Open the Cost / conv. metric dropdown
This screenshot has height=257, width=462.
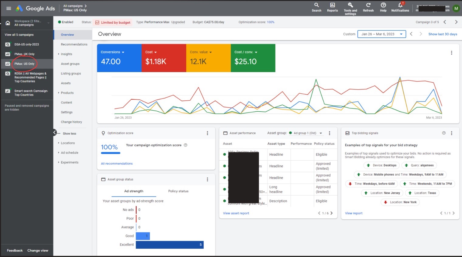pos(246,52)
